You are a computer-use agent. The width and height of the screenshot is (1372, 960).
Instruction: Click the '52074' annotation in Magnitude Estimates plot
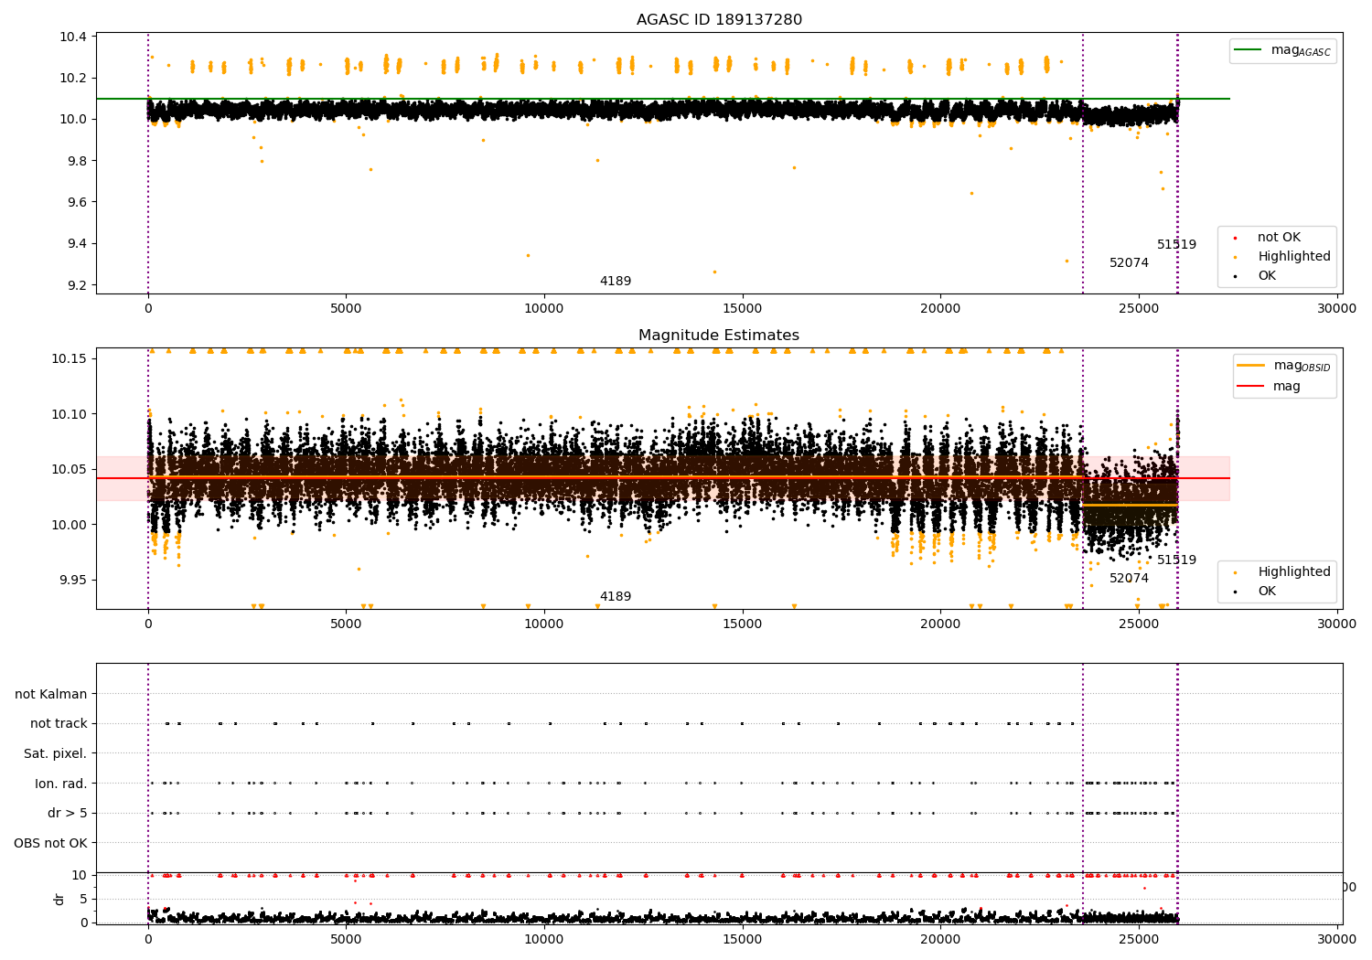pos(1129,578)
